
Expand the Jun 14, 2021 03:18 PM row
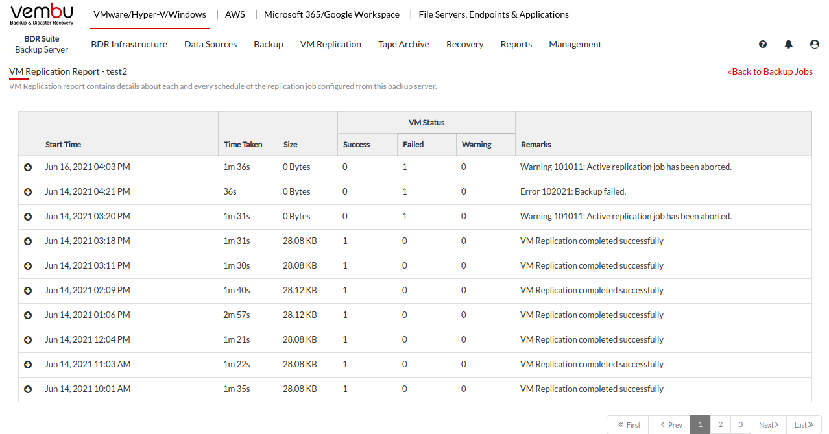point(28,241)
